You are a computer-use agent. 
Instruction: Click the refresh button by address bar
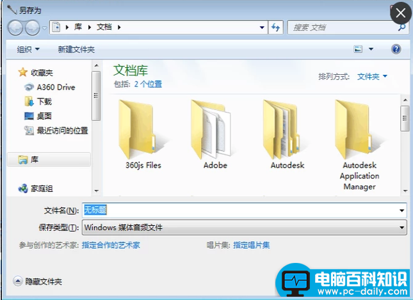tap(276, 28)
